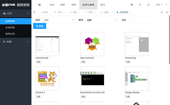
Task: Open the Google Blockly thumbnail
Action: pos(137,79)
